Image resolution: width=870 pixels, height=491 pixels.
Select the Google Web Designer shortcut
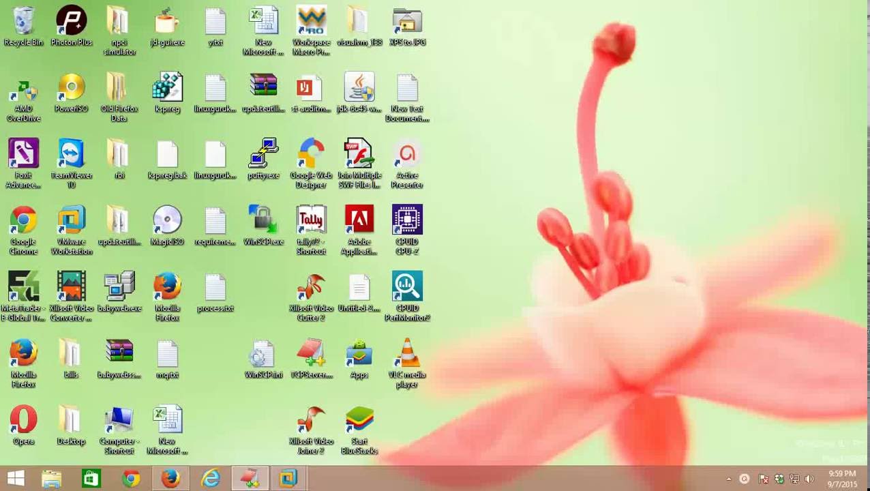pos(311,153)
